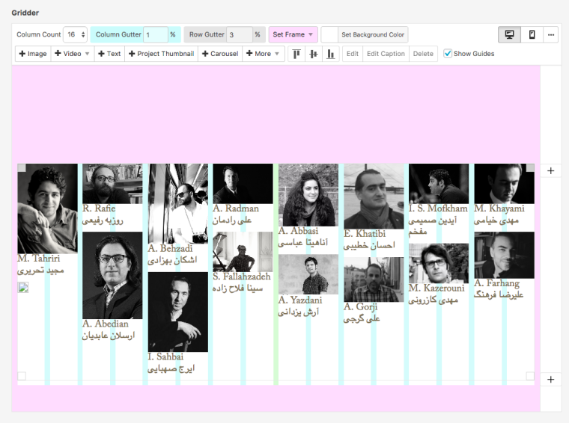The width and height of the screenshot is (569, 423).
Task: Click the caption text 'E. Khatibi'
Action: coord(365,234)
